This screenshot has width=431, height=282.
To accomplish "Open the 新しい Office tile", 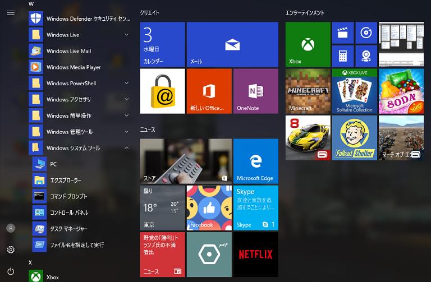I will pos(209,91).
